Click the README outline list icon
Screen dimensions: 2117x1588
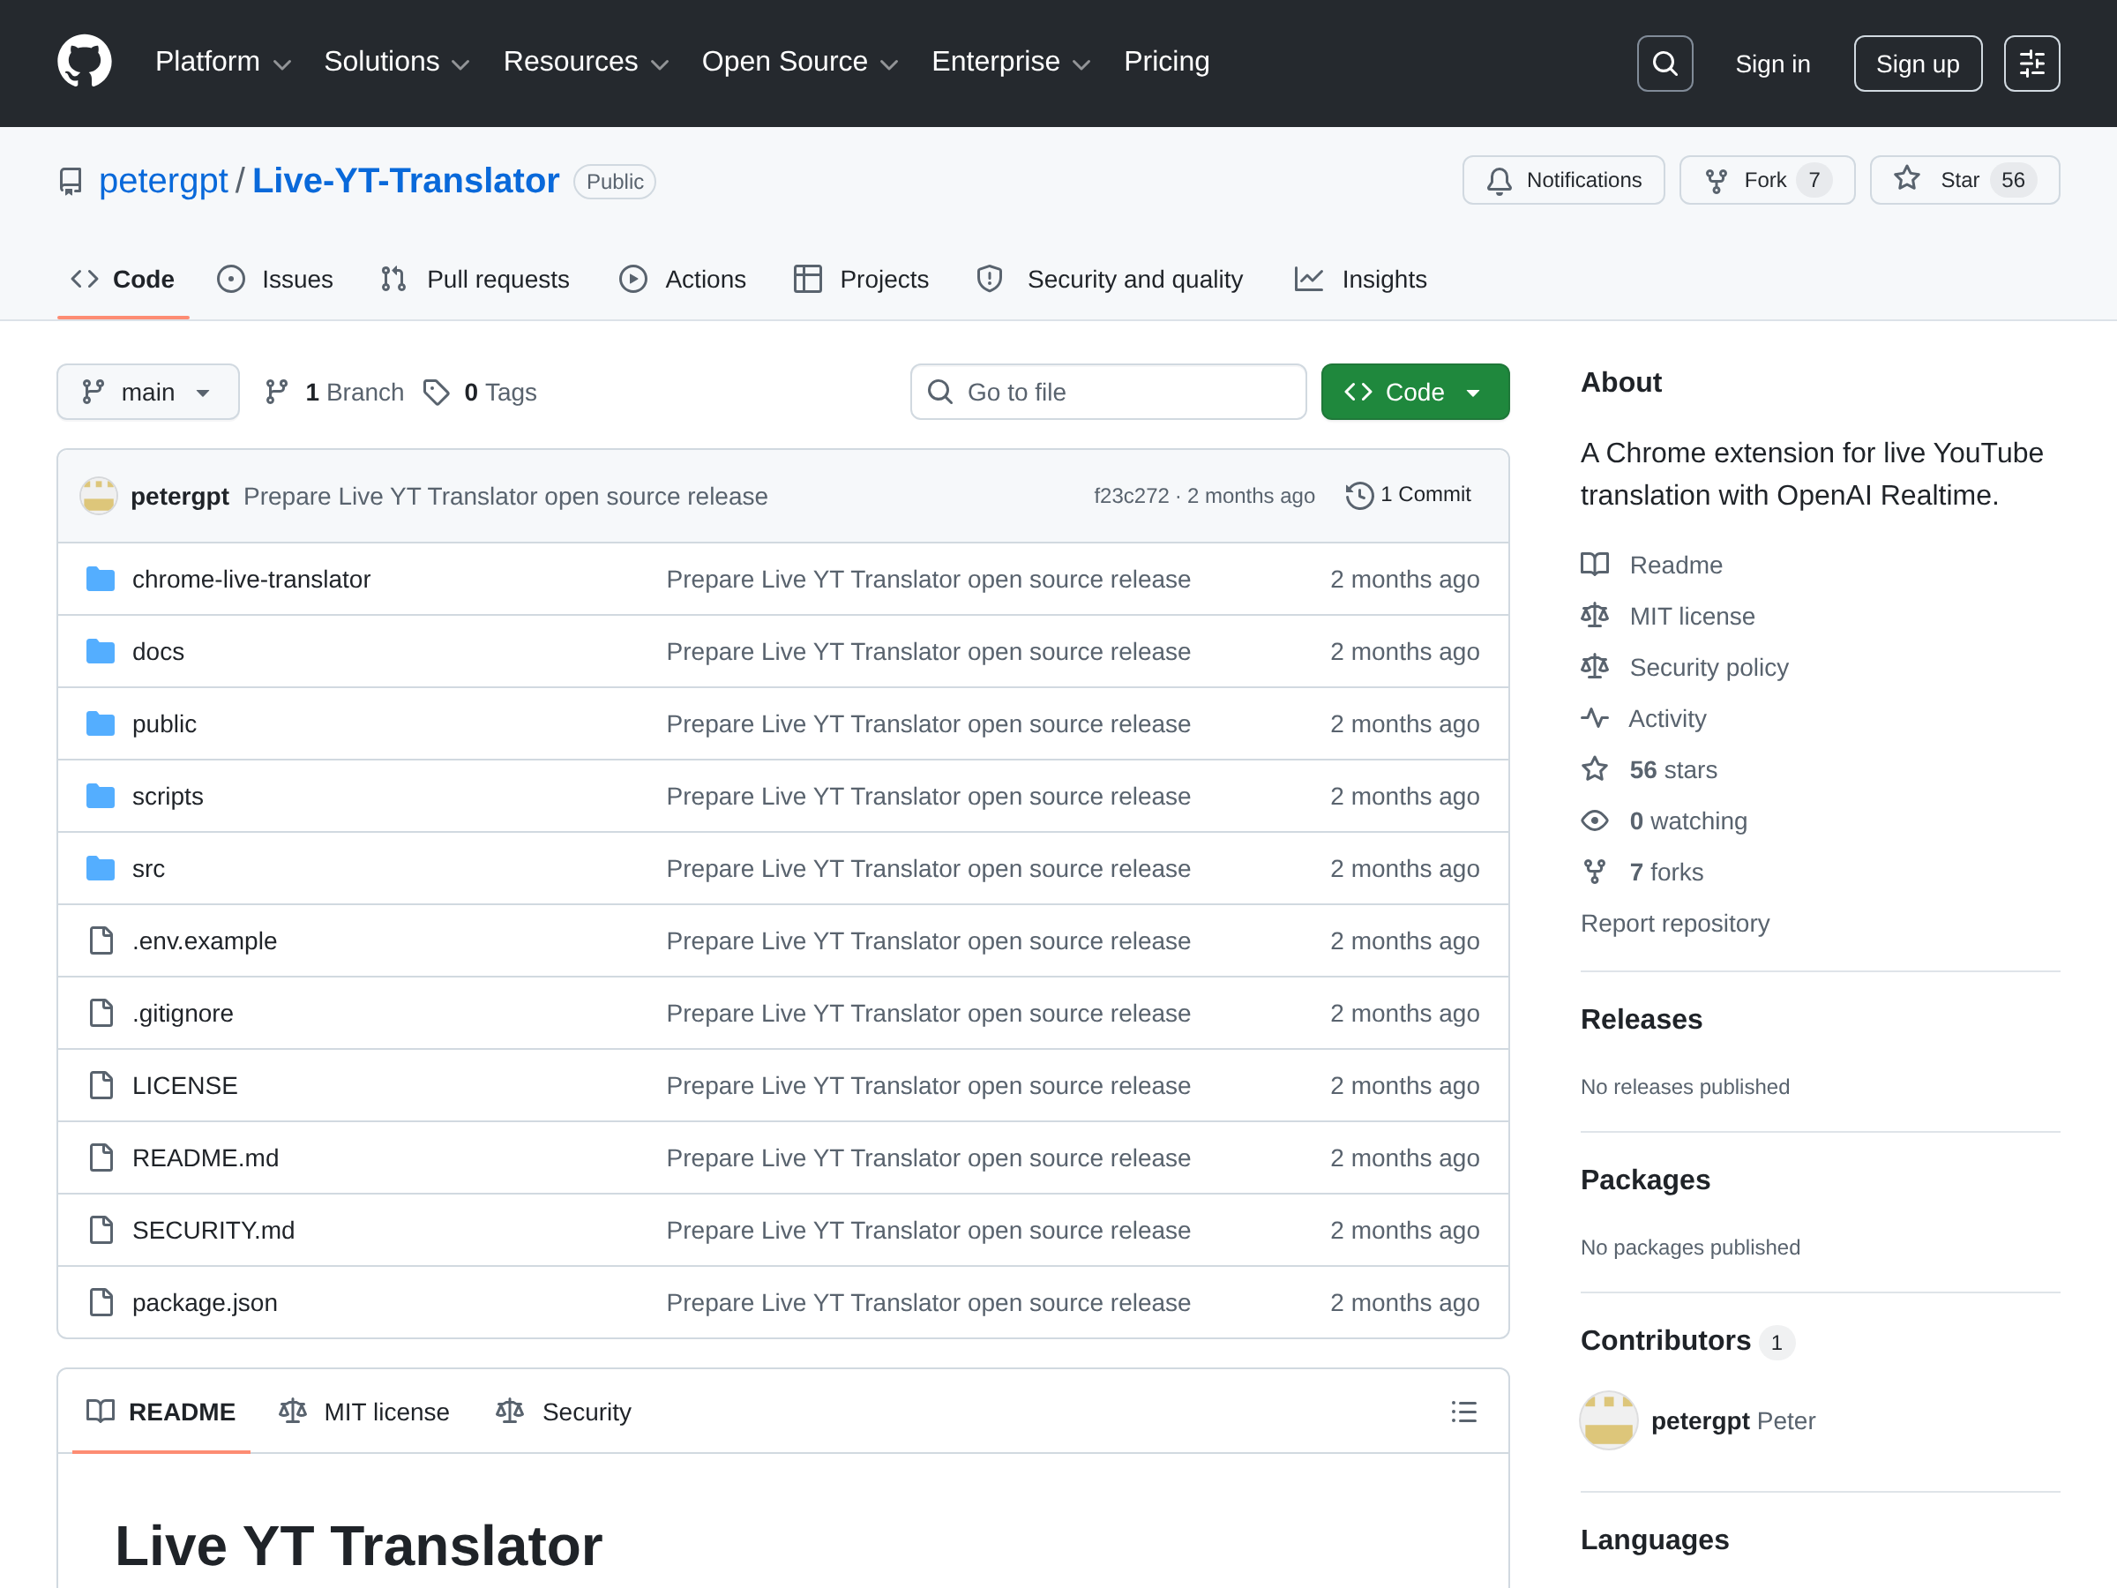[1463, 1411]
